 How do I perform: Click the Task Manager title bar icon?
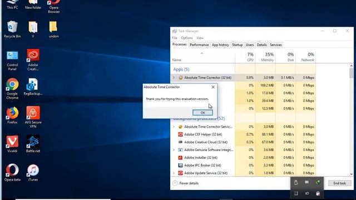[x=175, y=31]
